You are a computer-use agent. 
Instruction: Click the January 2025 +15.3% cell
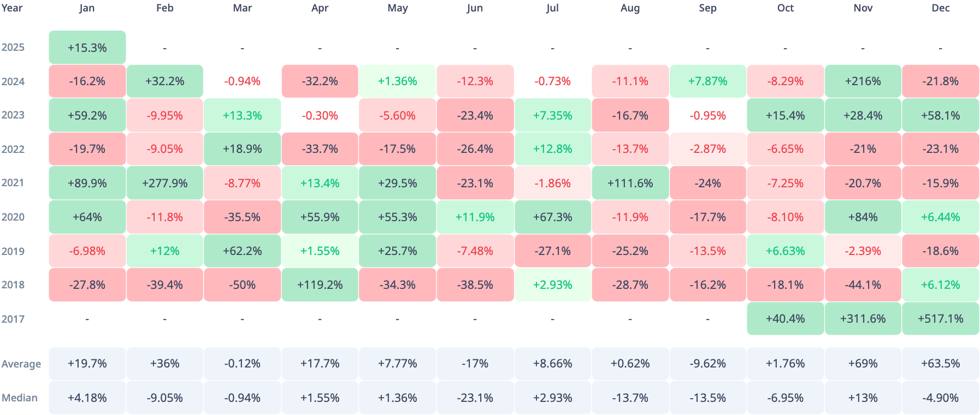(x=87, y=48)
